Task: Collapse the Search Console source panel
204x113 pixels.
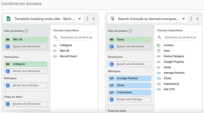Action: pos(197,19)
